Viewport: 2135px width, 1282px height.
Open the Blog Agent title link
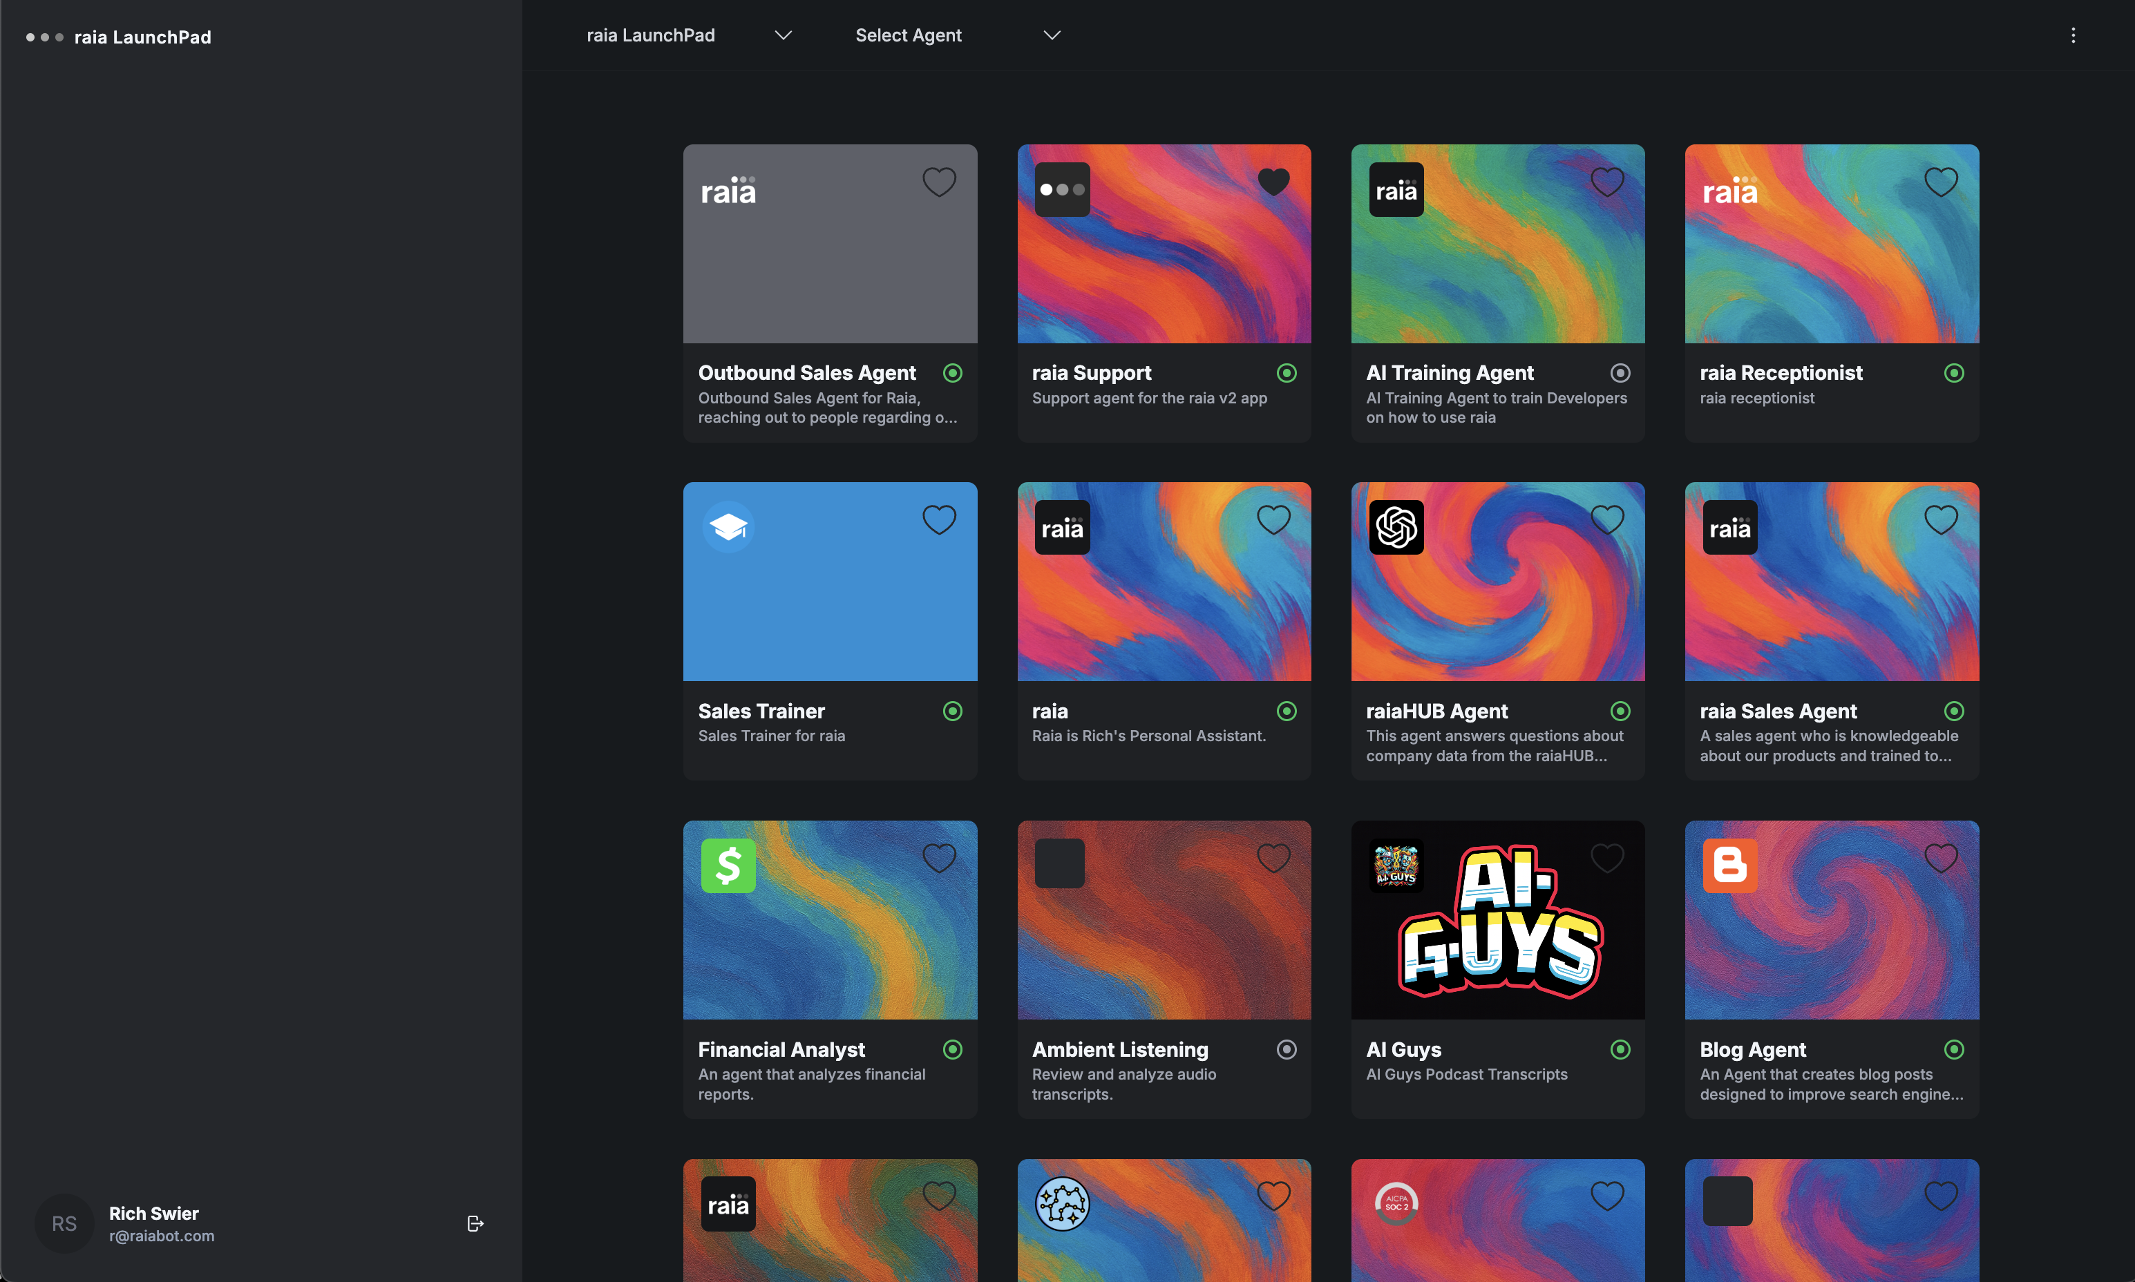click(1752, 1050)
